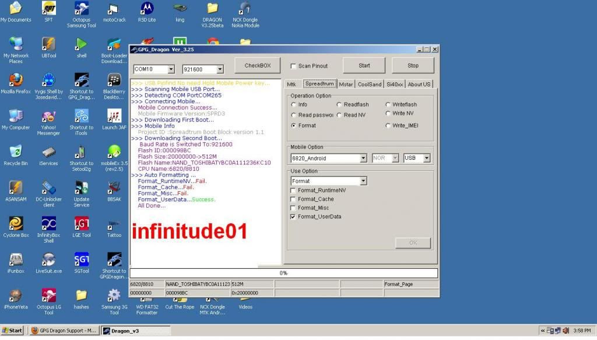Open the Windows Start menu
The height and width of the screenshot is (340, 597).
12,331
